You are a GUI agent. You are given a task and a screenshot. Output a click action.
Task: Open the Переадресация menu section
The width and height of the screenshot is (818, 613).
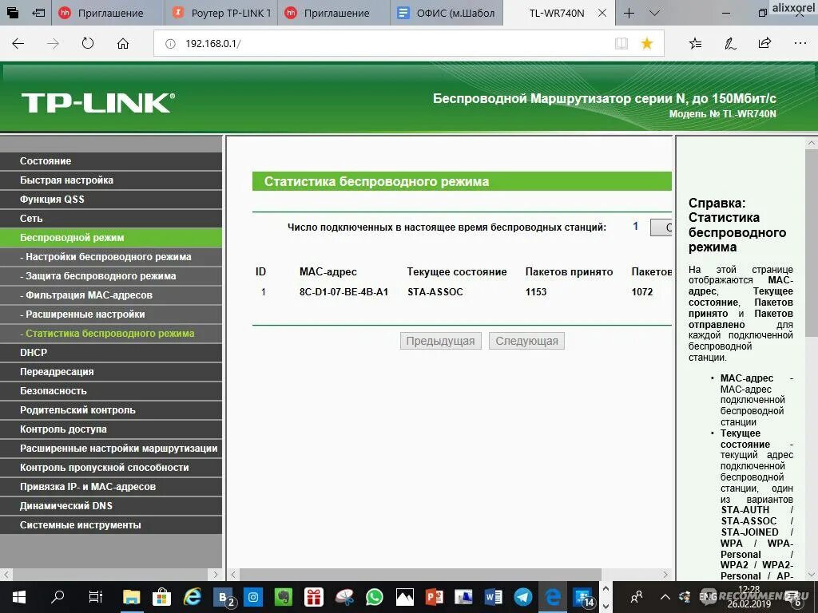pos(111,372)
